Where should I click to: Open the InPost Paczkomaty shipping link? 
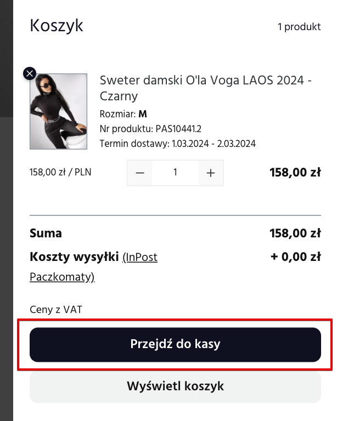click(93, 267)
